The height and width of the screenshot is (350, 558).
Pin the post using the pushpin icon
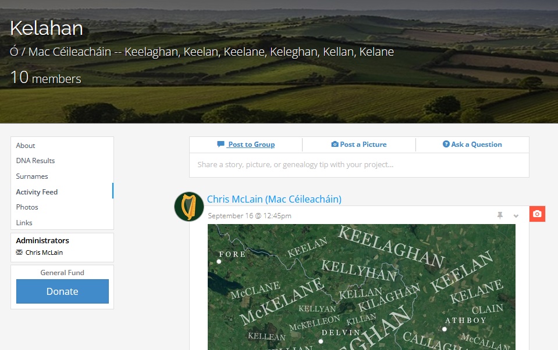pyautogui.click(x=500, y=215)
